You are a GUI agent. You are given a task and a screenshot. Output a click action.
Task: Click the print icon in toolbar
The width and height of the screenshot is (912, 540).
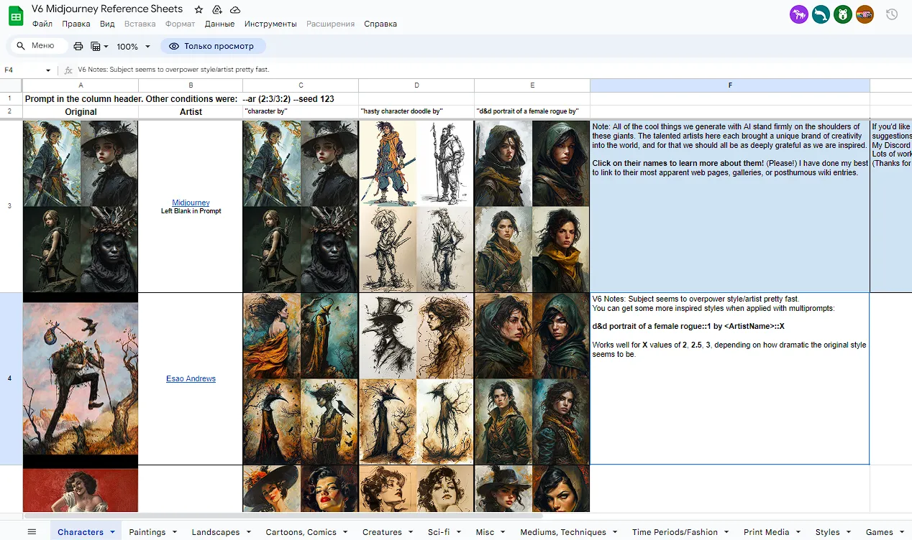pyautogui.click(x=78, y=47)
